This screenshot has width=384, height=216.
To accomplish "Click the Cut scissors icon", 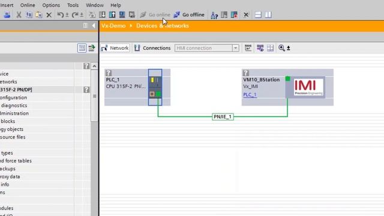I will pyautogui.click(x=19, y=14).
